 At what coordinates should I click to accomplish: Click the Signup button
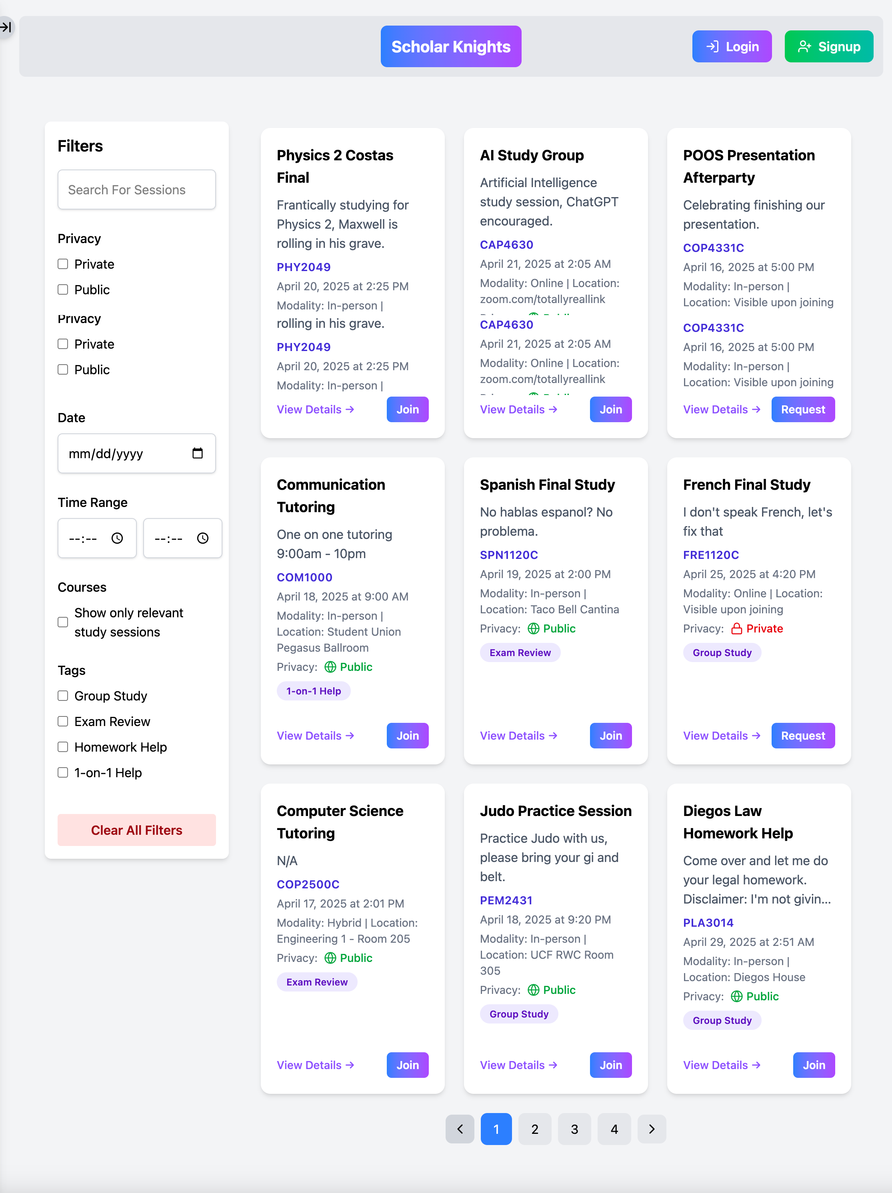(828, 46)
